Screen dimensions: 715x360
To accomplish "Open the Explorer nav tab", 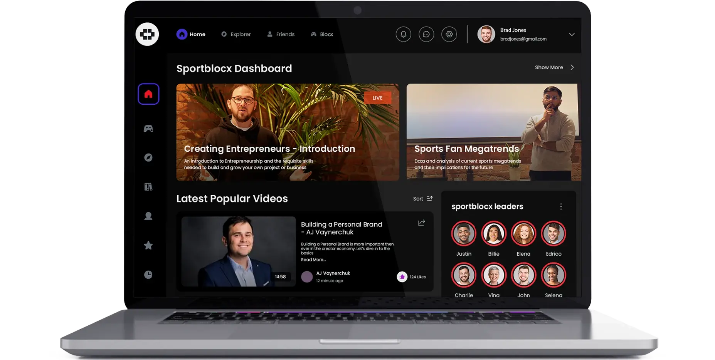I will point(236,34).
